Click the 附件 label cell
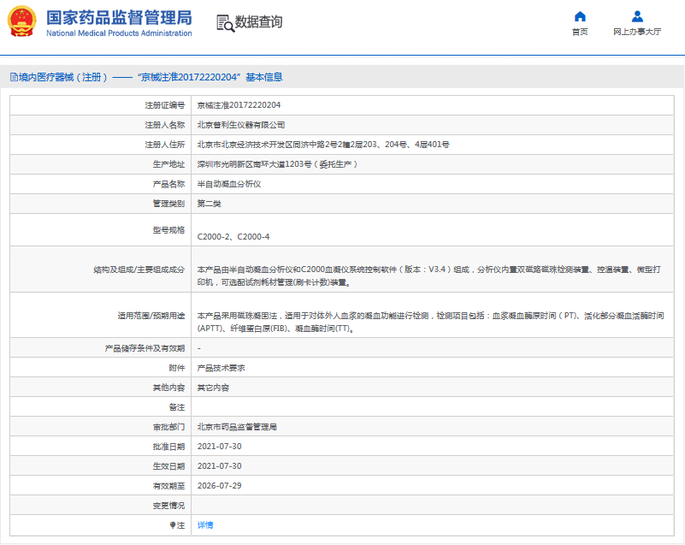 (x=100, y=368)
